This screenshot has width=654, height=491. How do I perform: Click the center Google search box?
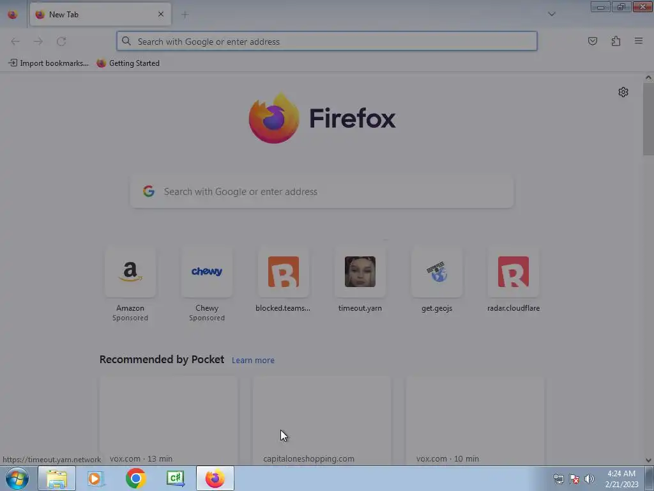[x=322, y=192]
